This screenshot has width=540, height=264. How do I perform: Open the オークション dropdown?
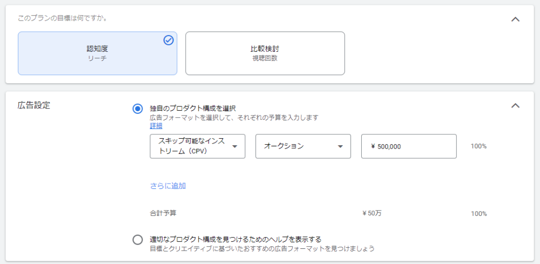tap(303, 146)
